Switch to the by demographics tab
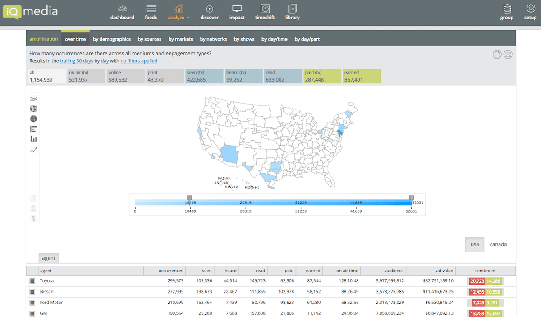Image resolution: width=541 pixels, height=317 pixels. (112, 39)
